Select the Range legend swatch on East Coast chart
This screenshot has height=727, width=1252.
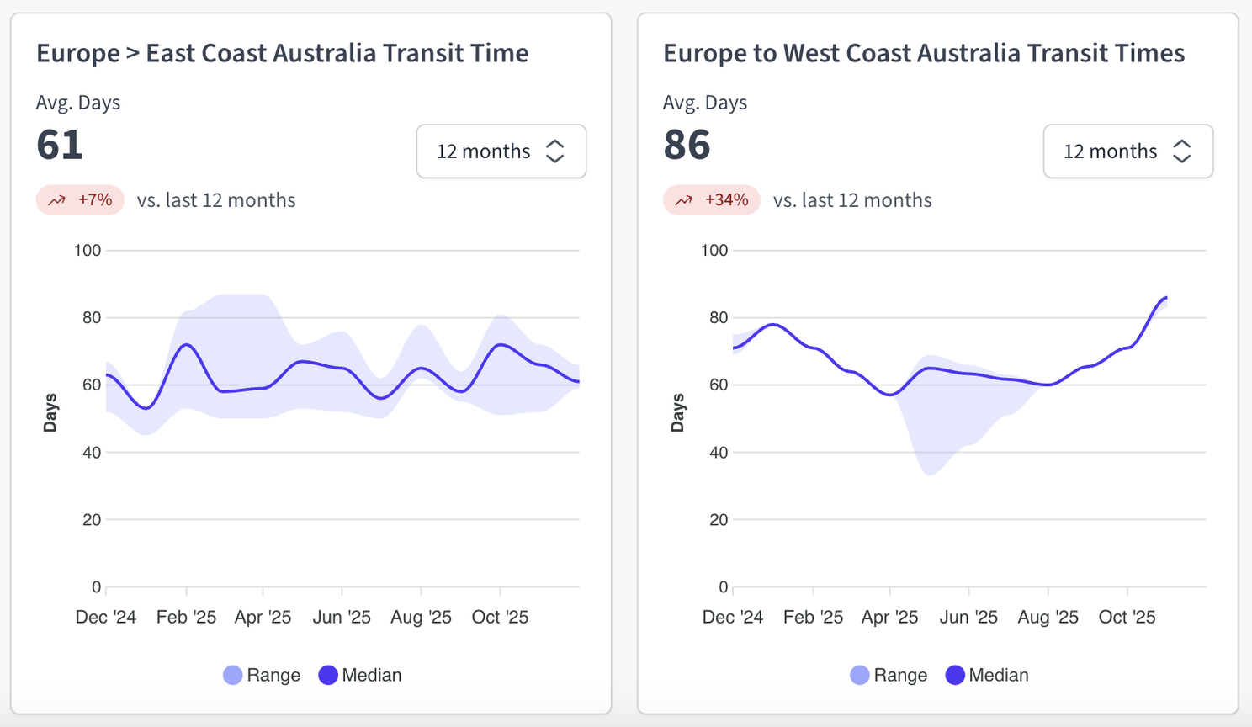coord(232,674)
